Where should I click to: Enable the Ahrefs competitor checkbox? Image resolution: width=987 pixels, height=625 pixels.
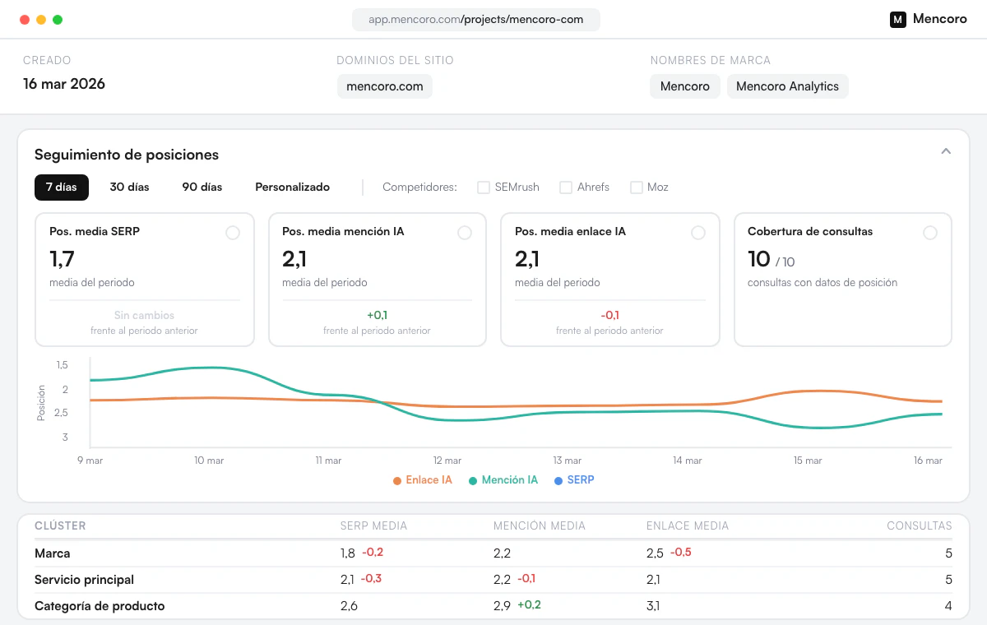pyautogui.click(x=566, y=187)
